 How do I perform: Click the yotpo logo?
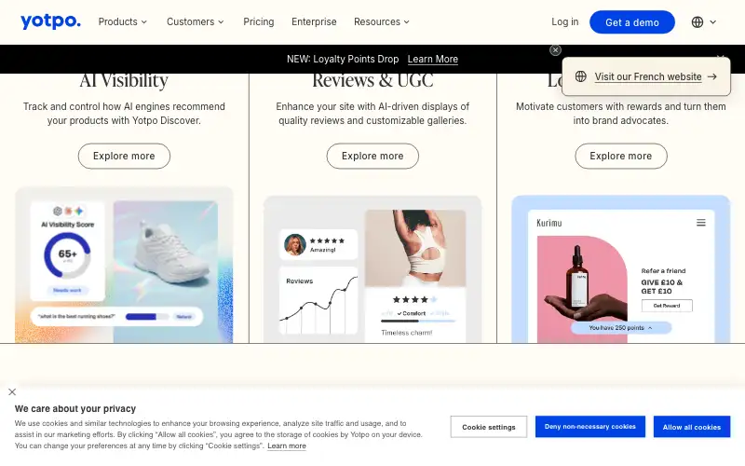click(x=50, y=21)
